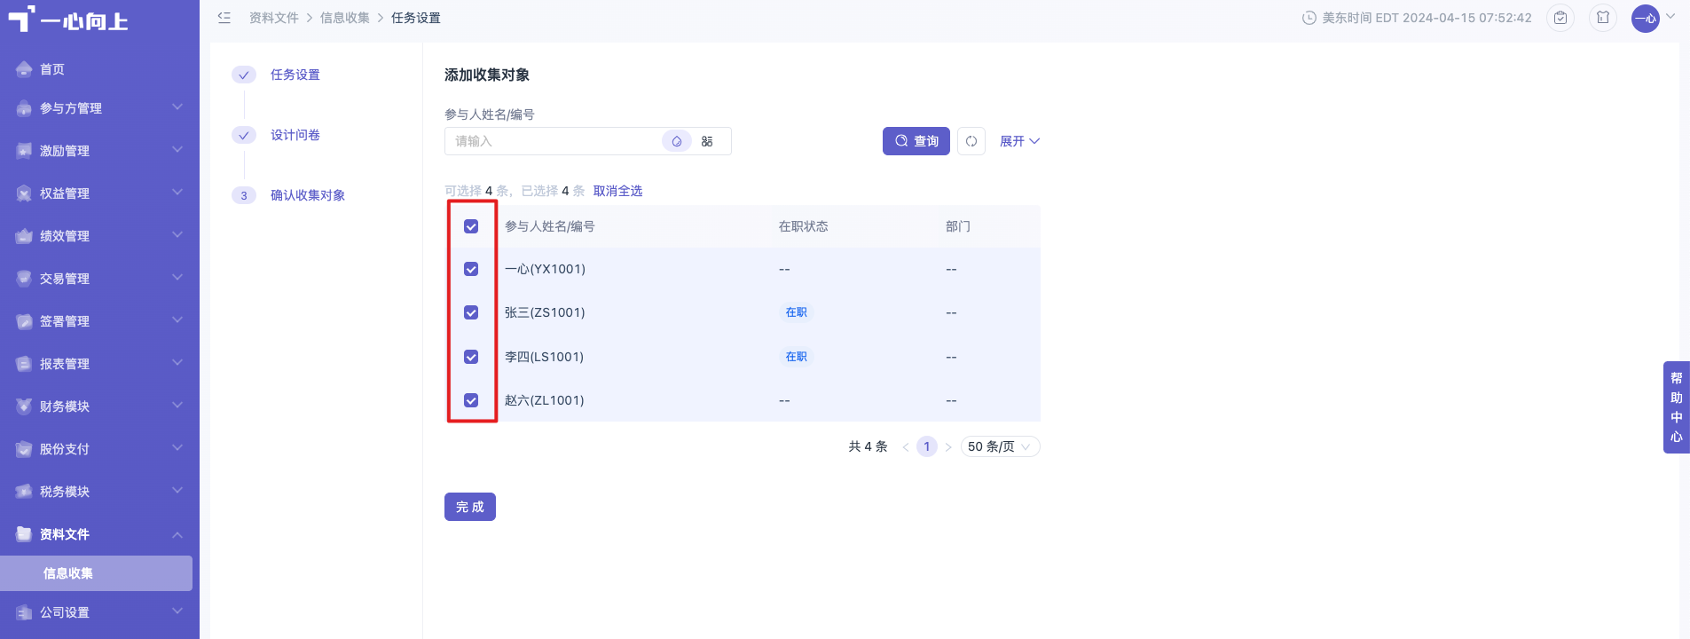Expand the 参与方管理 chevron
The width and height of the screenshot is (1690, 639).
point(177,107)
